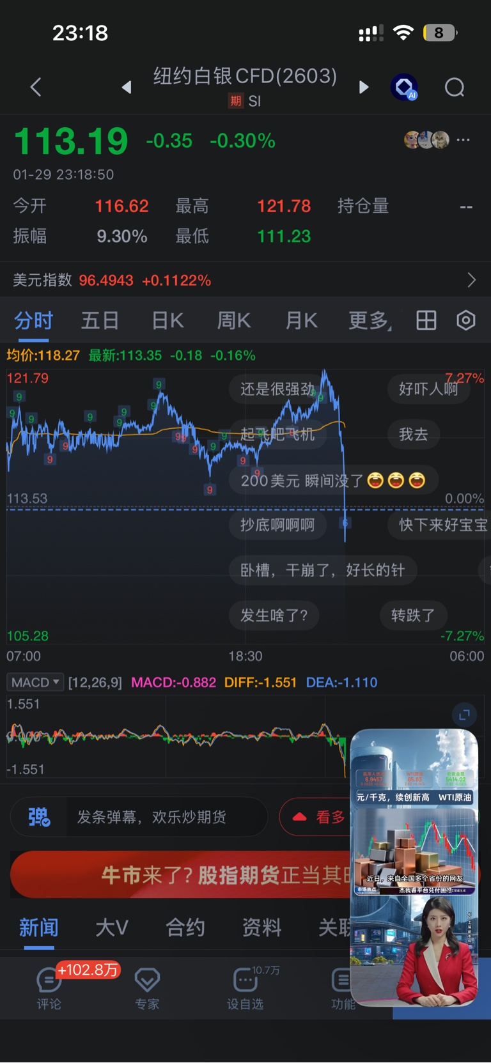Tap the +102.8万 comment count badge
491x1063 pixels.
coord(88,970)
